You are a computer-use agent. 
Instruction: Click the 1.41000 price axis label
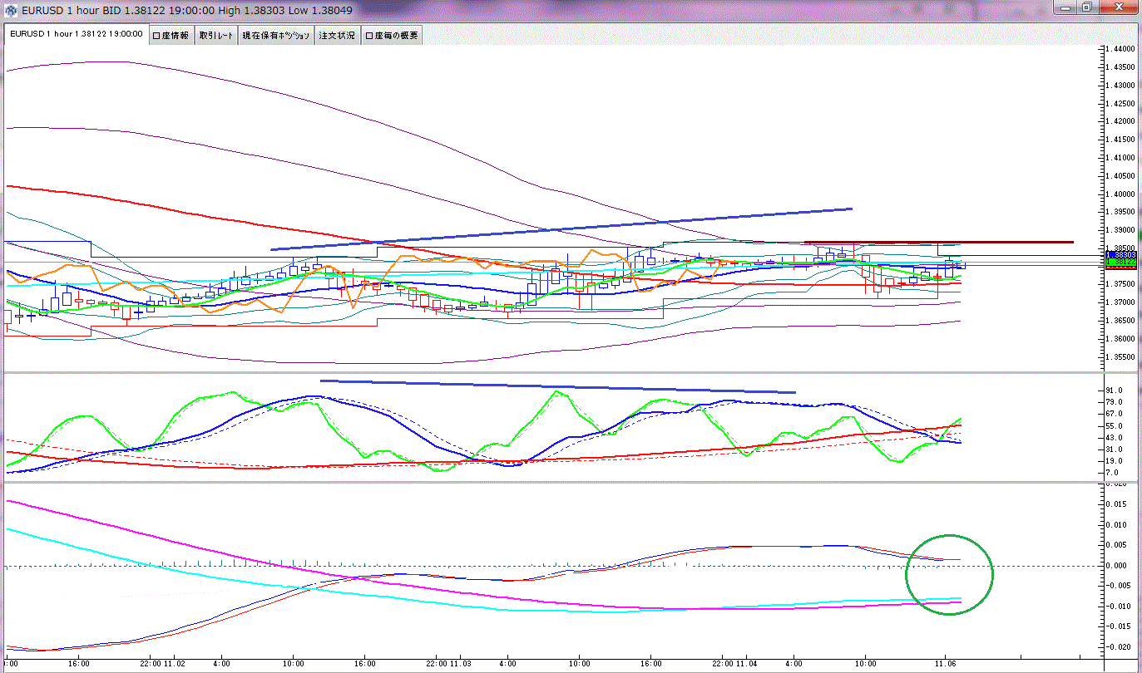pos(1120,158)
